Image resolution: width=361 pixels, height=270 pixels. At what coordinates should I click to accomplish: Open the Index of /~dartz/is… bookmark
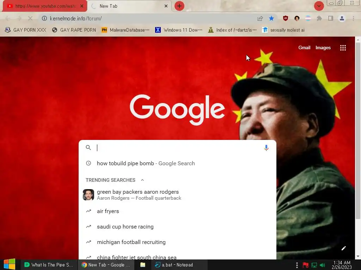pyautogui.click(x=232, y=30)
